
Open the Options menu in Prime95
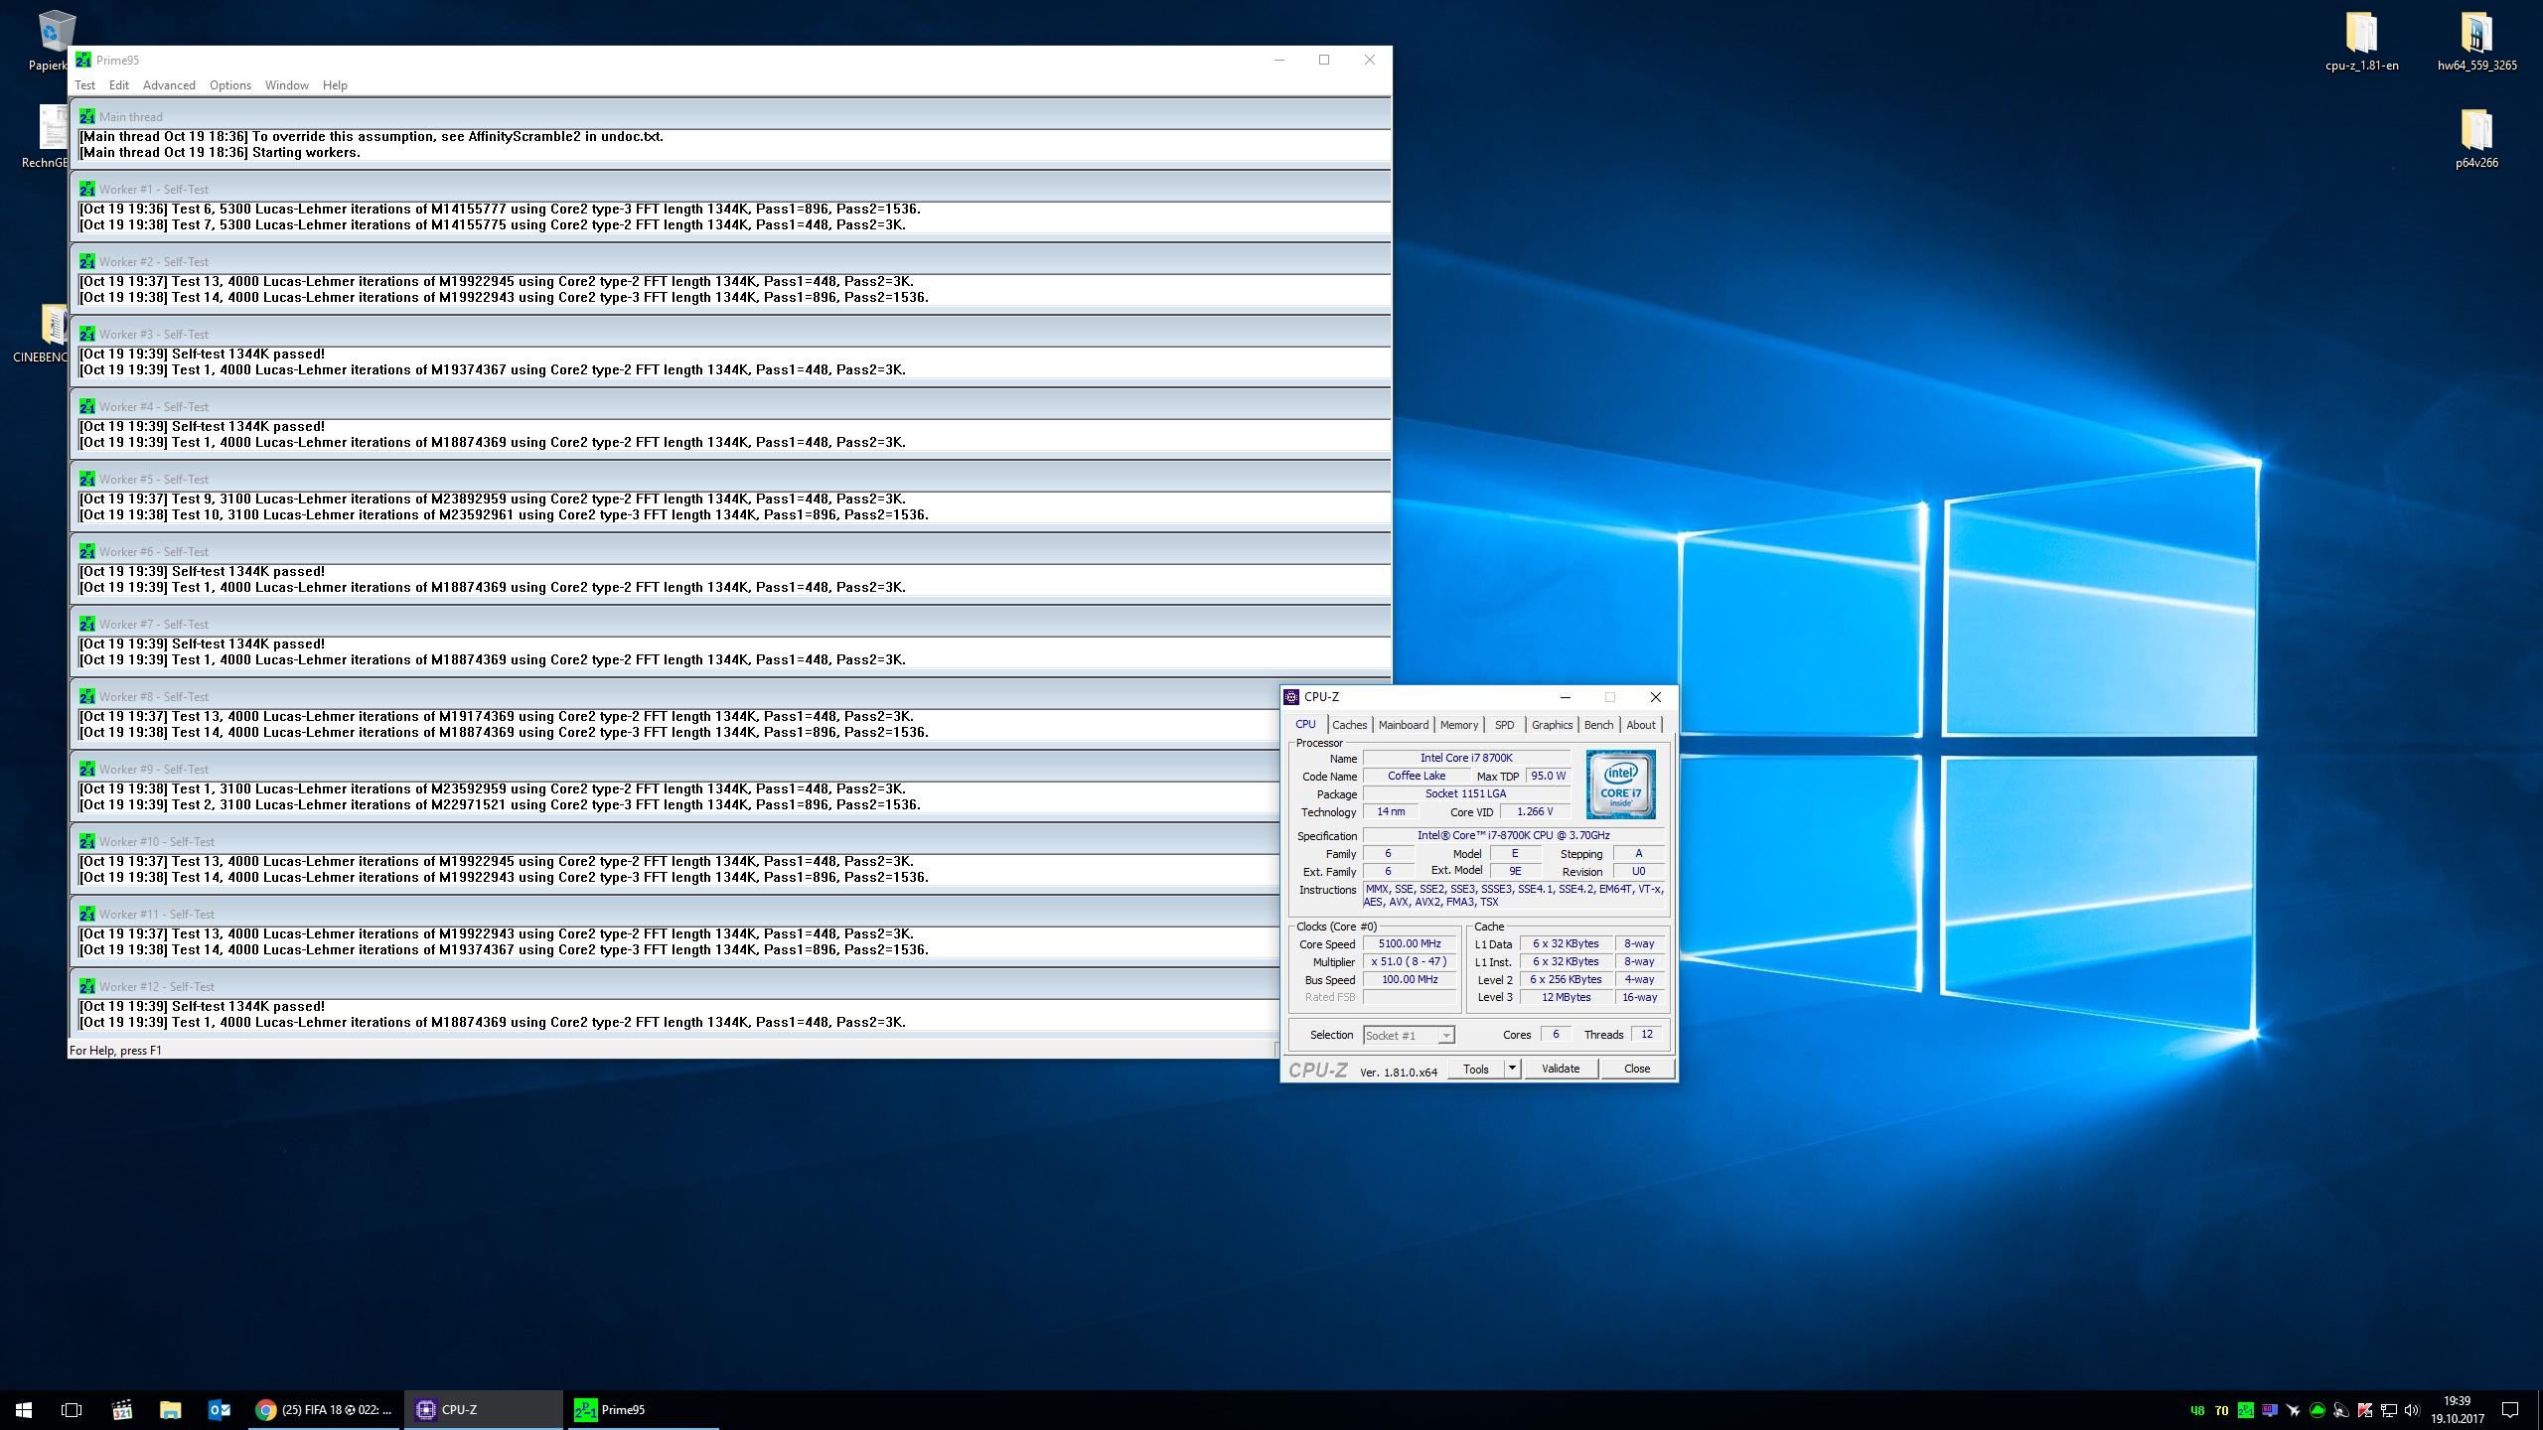230,85
